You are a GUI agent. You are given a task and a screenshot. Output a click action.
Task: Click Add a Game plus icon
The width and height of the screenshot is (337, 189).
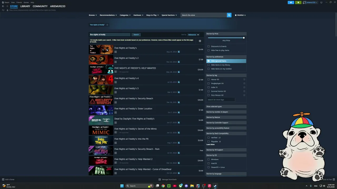pyautogui.click(x=3, y=180)
